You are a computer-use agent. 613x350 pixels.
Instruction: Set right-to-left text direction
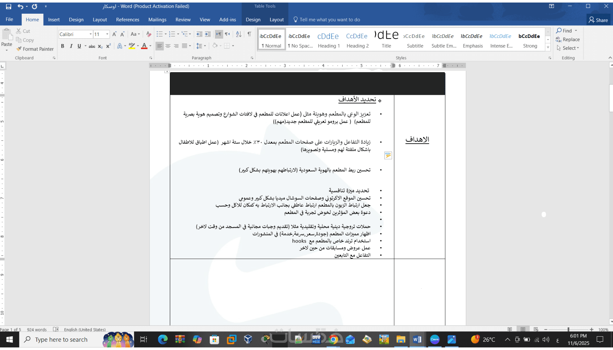(x=227, y=34)
